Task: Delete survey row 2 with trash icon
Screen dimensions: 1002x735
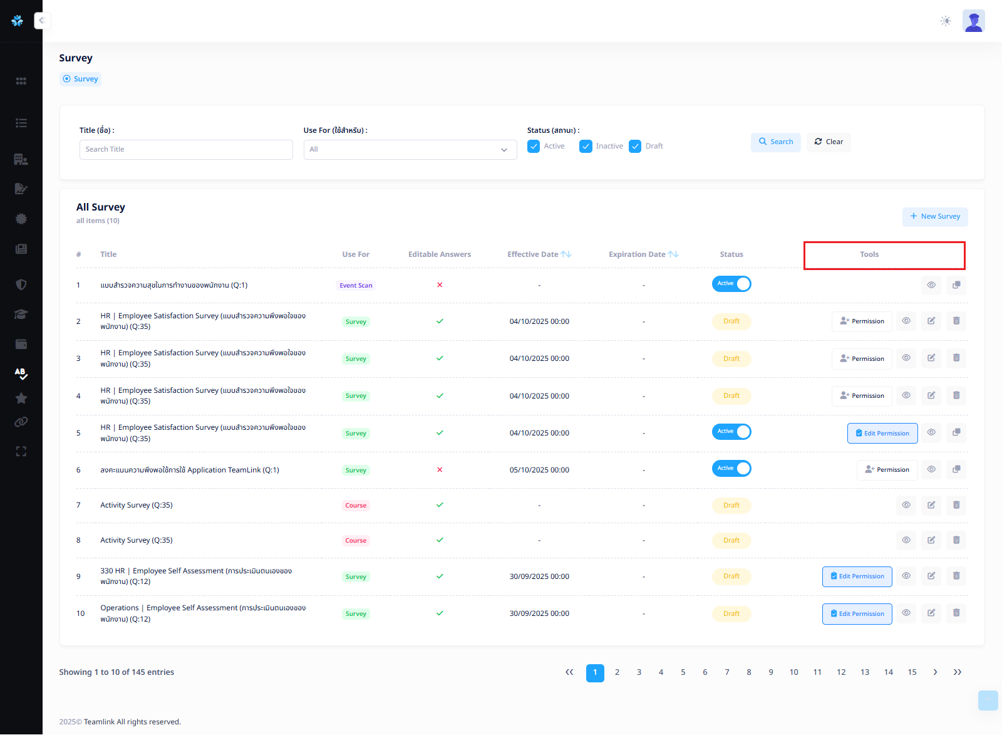Action: (x=956, y=321)
